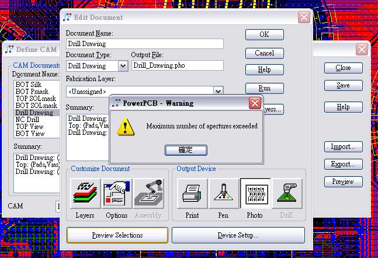Click Close in Define CAM window
This screenshot has height=258, width=378.
[344, 68]
